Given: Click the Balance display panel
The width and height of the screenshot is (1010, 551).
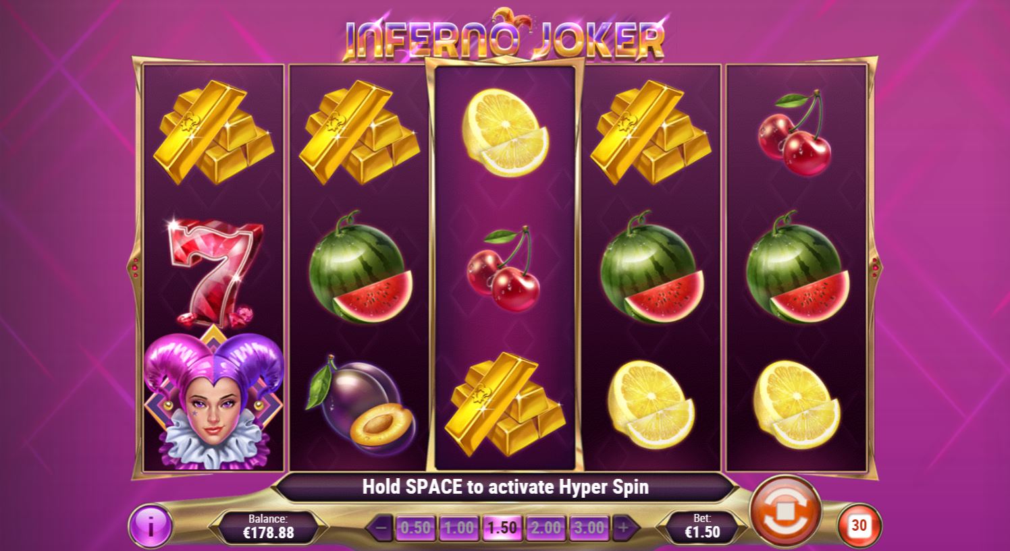Looking at the screenshot, I should [x=269, y=527].
